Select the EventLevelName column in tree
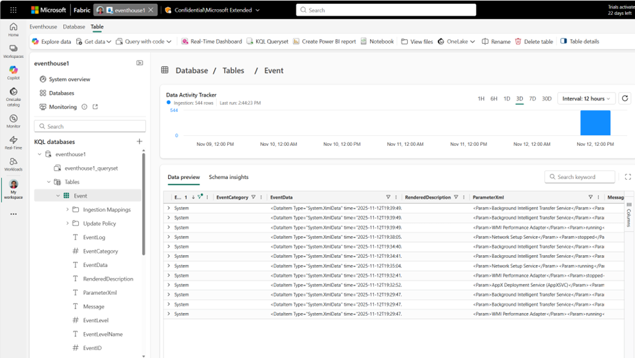Viewport: 635px width, 358px height. coord(103,334)
